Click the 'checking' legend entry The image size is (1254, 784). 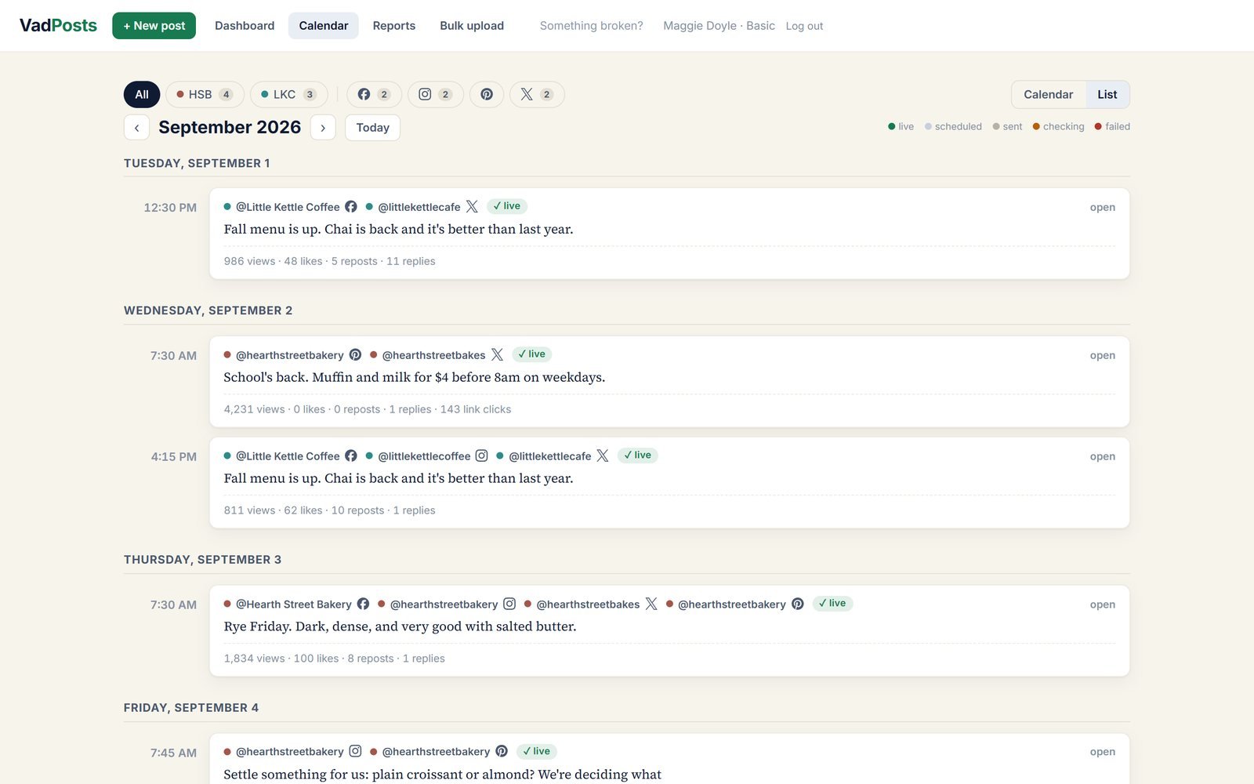(x=1058, y=126)
